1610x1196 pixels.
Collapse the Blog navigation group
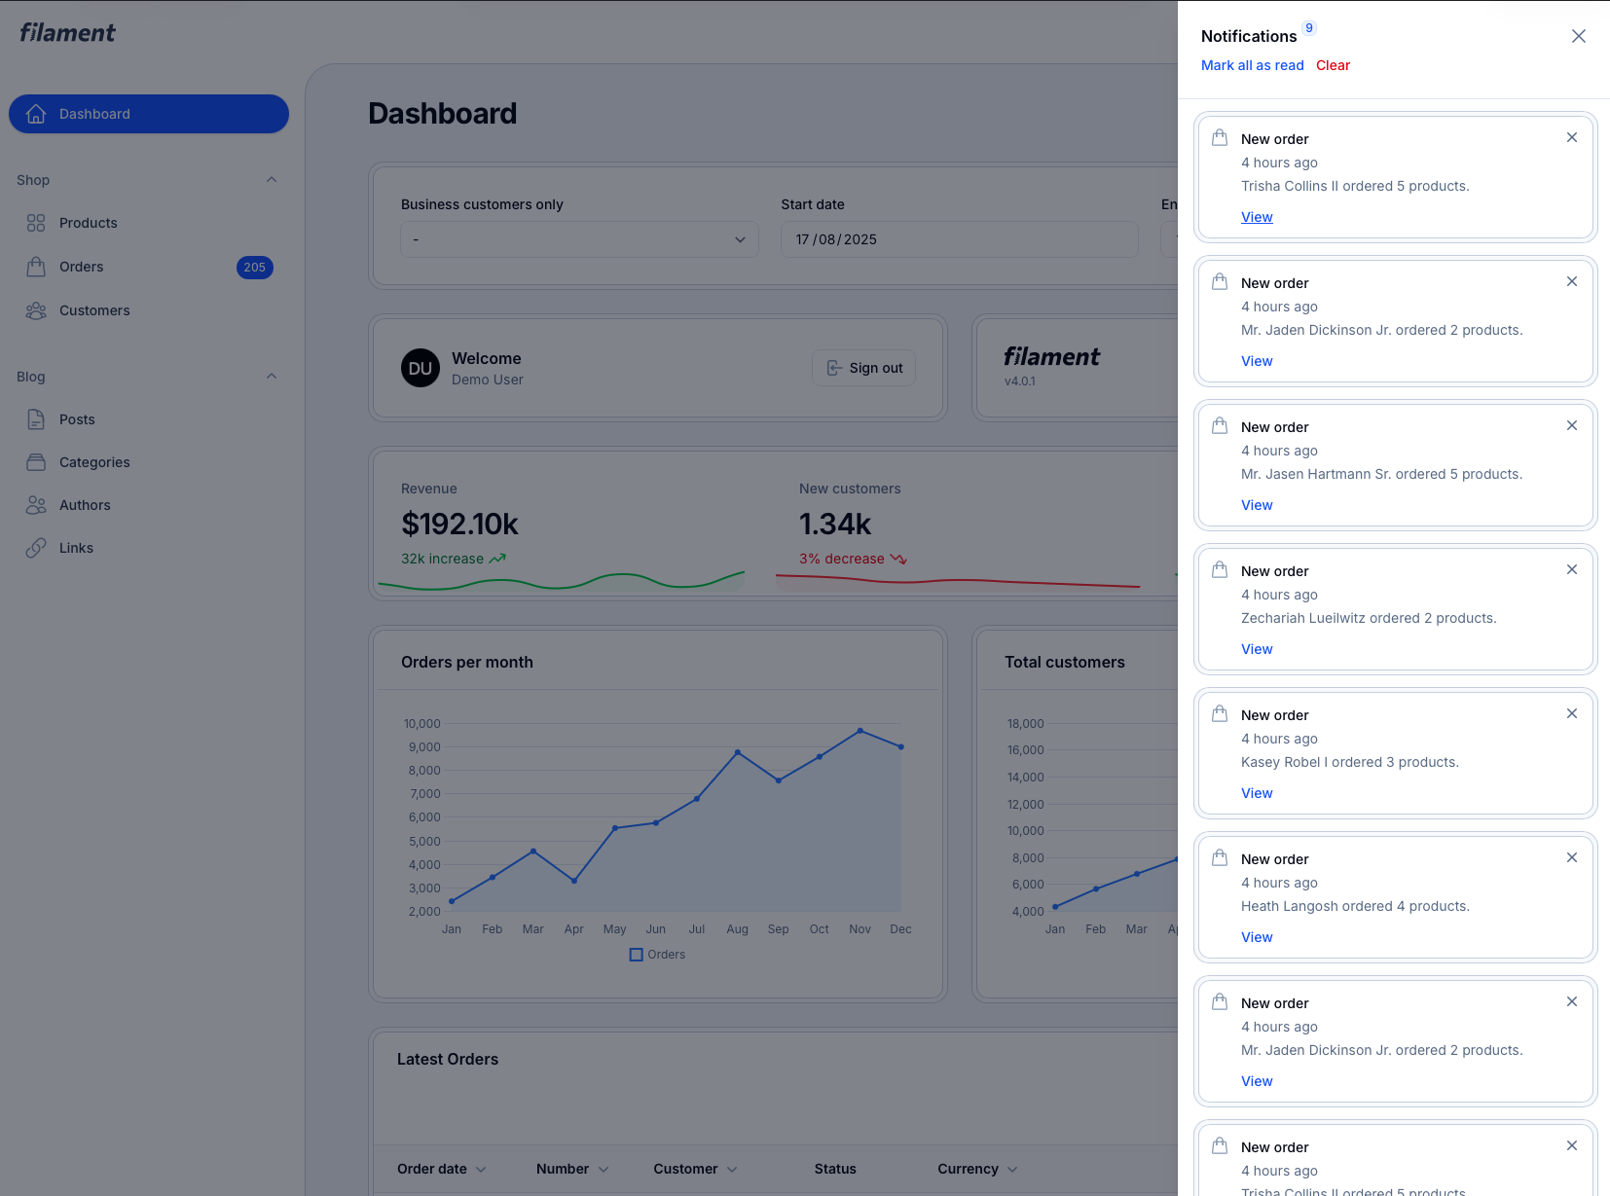[x=272, y=377]
